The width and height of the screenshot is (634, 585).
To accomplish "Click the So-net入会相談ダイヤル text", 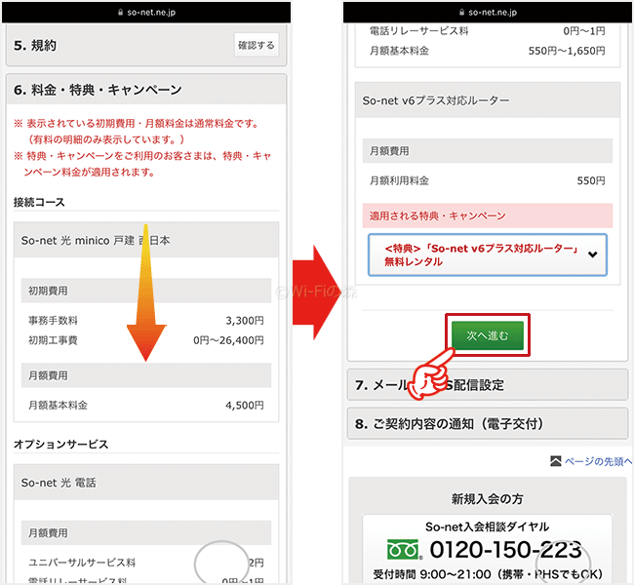I will [488, 526].
